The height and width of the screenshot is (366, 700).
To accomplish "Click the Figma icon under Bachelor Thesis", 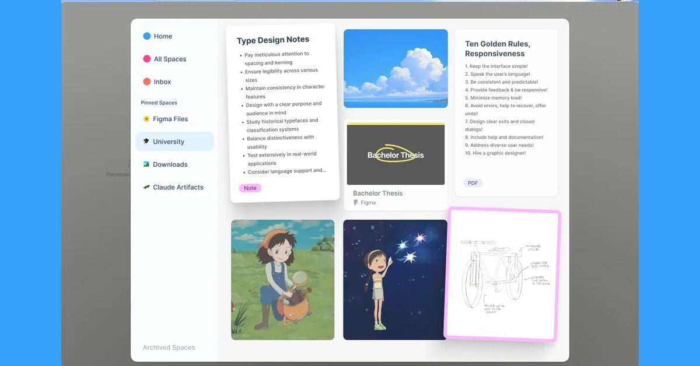I will pos(356,202).
